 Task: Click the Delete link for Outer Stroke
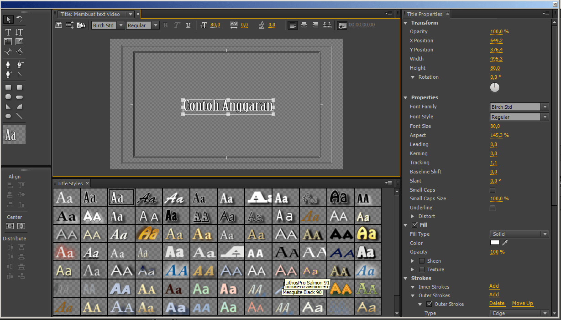(497, 304)
